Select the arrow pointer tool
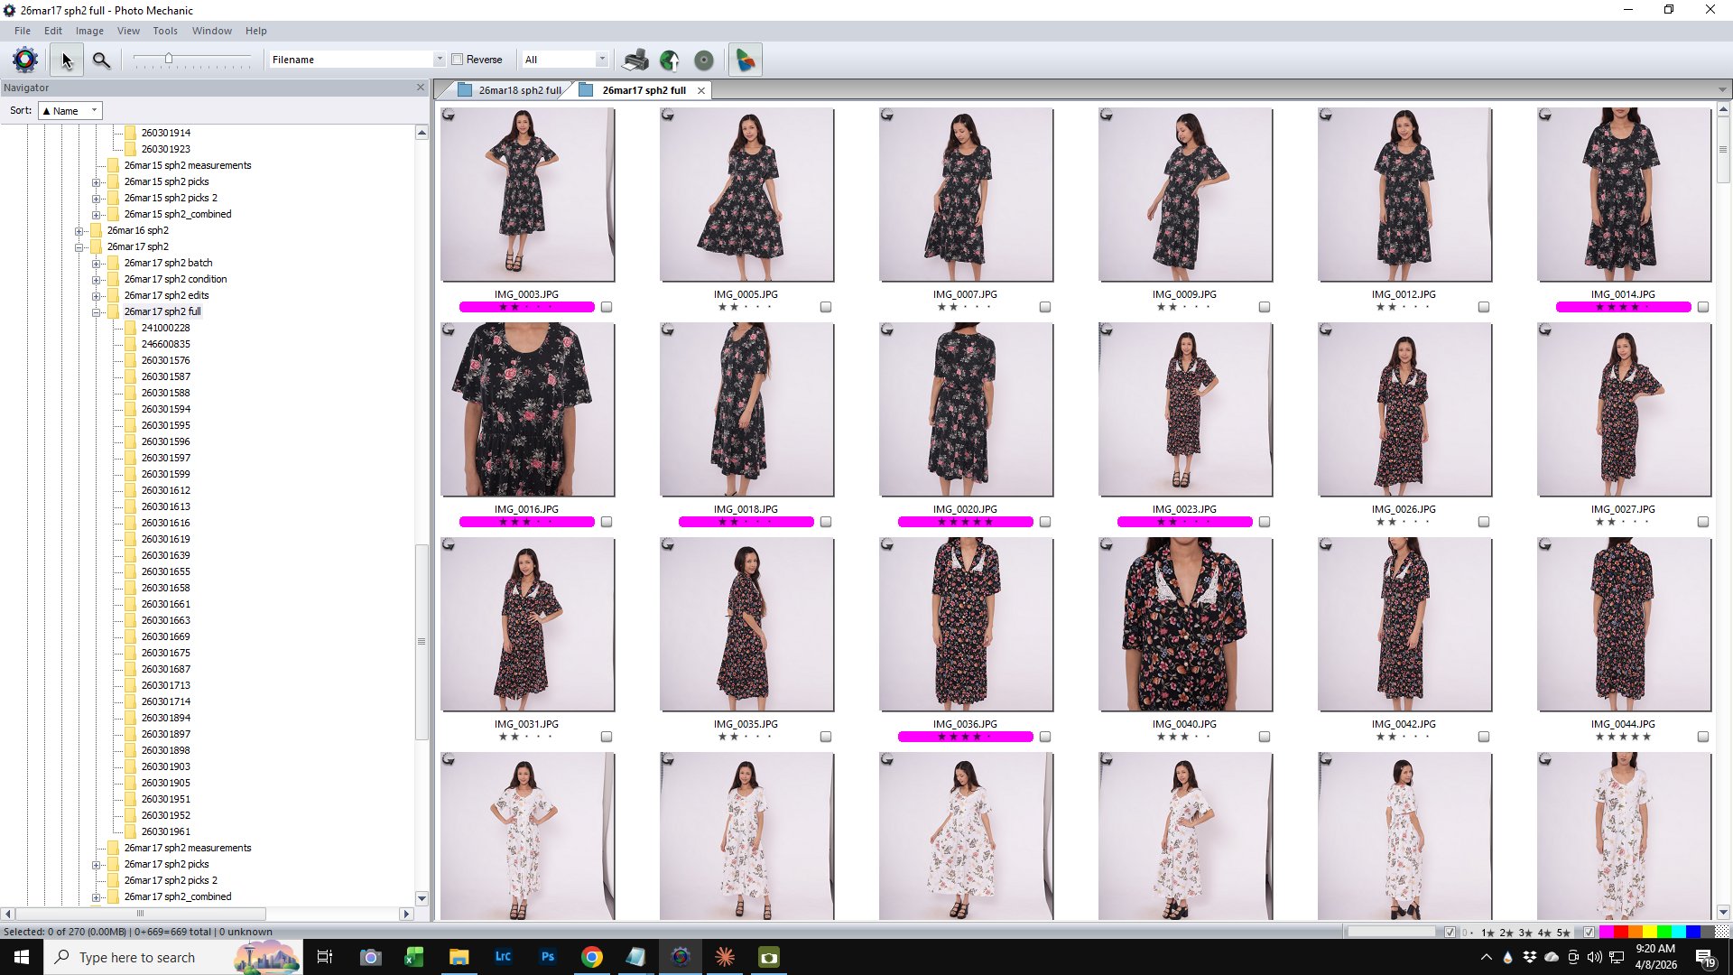 [x=66, y=60]
